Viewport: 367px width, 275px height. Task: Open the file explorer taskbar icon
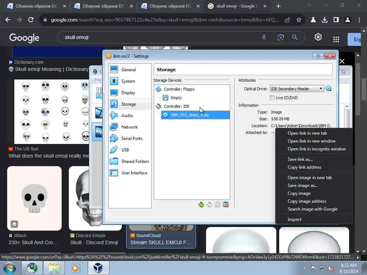[x=54, y=268]
